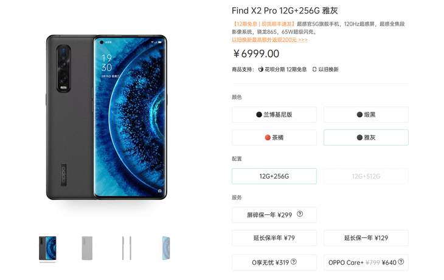The height and width of the screenshot is (280, 444).
Task: View the first front-and-back phone thumbnail
Action: click(x=47, y=248)
